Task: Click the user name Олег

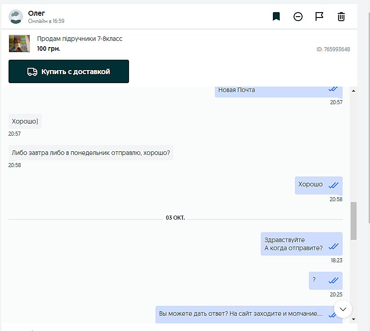Action: point(36,13)
